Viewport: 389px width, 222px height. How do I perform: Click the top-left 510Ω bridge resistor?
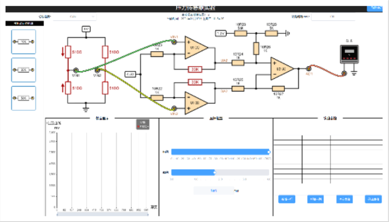68,52
